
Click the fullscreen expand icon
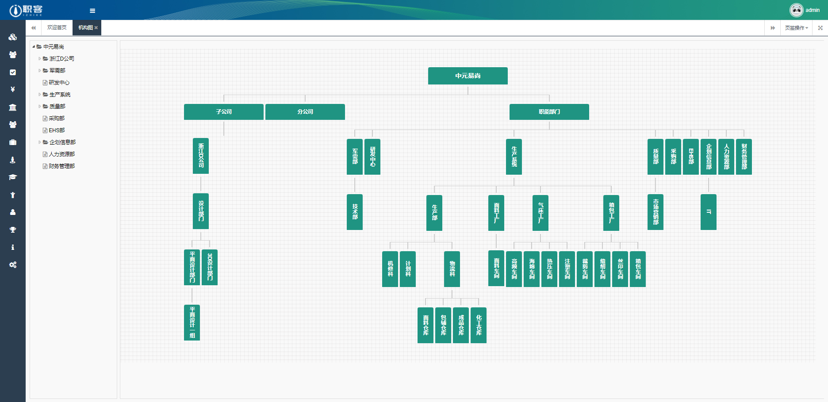click(x=820, y=28)
